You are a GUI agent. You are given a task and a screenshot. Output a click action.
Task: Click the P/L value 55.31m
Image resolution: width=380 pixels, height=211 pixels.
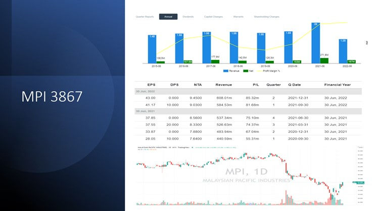[252, 139]
